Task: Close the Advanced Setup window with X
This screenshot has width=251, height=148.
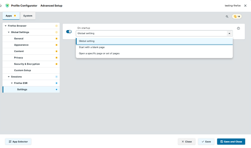Action: (x=245, y=6)
